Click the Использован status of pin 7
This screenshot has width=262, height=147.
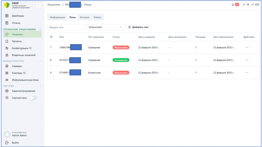click(121, 47)
